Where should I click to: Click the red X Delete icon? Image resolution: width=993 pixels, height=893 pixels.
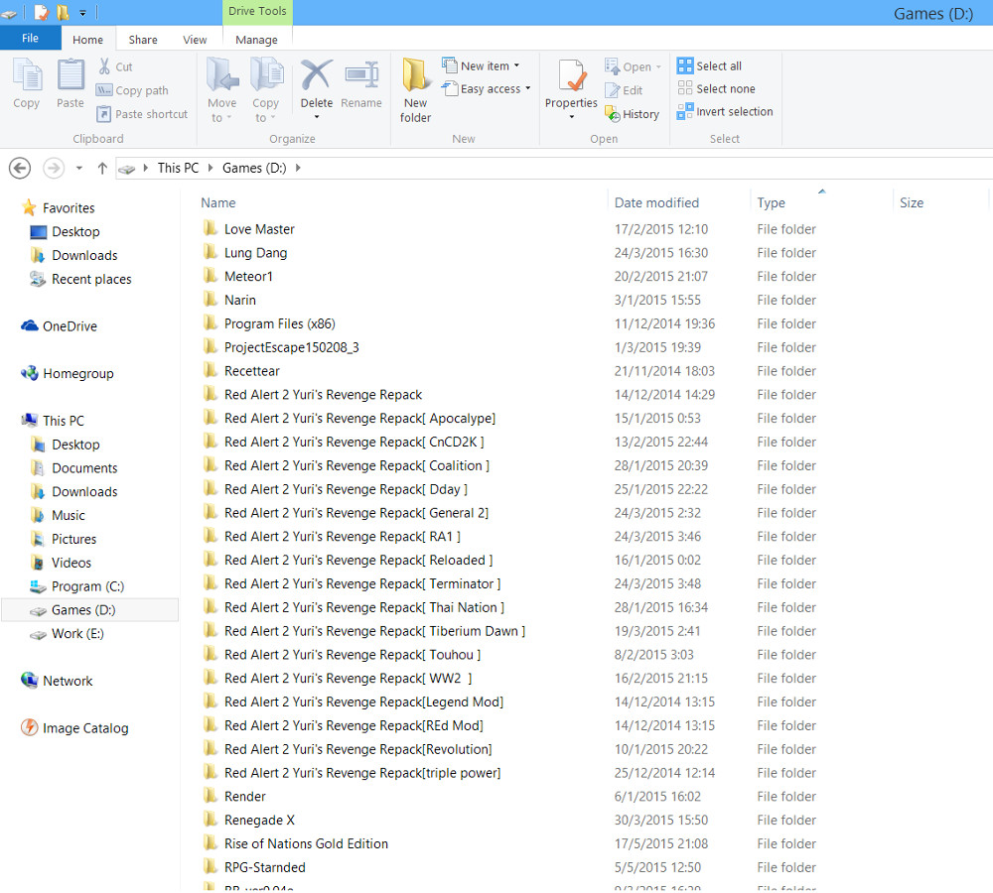[316, 75]
